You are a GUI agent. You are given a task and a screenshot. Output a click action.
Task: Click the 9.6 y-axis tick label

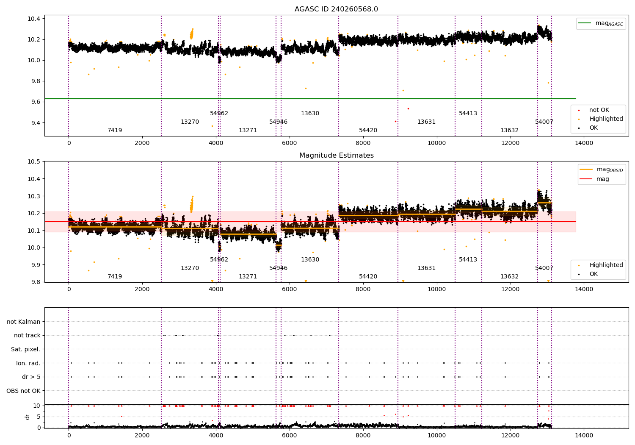click(x=36, y=102)
